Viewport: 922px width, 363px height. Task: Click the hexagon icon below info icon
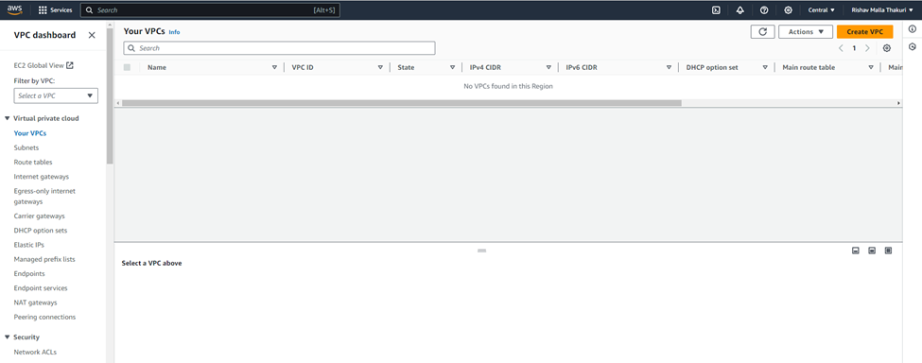(x=912, y=46)
